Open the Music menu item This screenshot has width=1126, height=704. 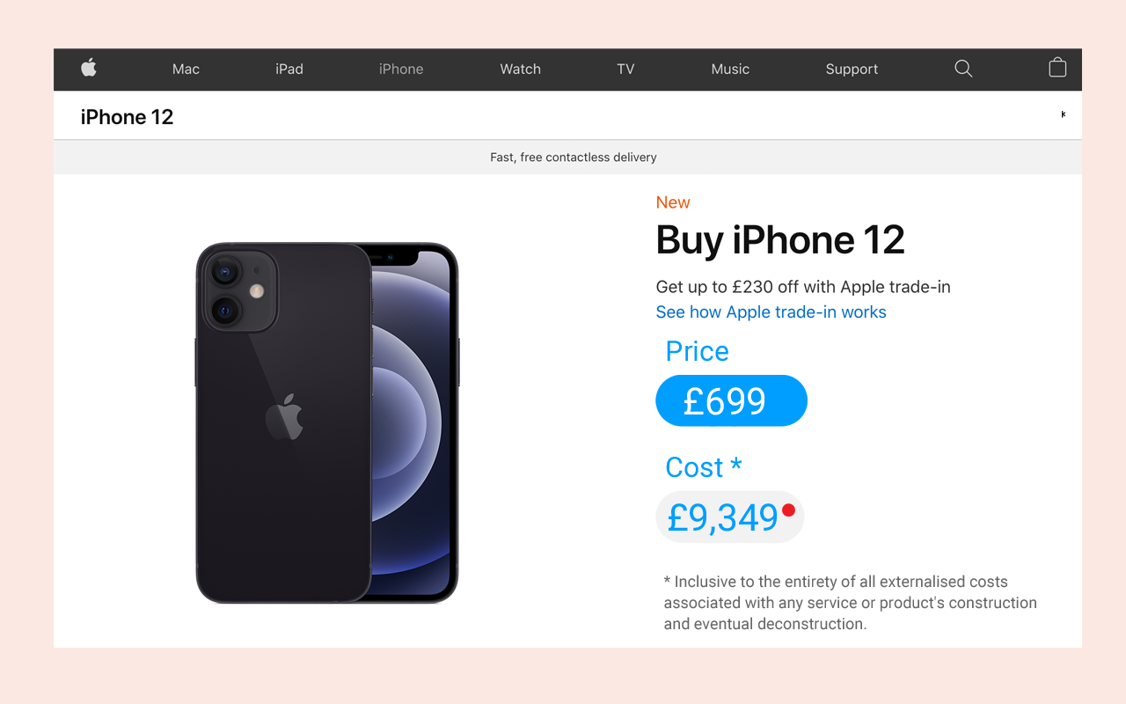730,69
